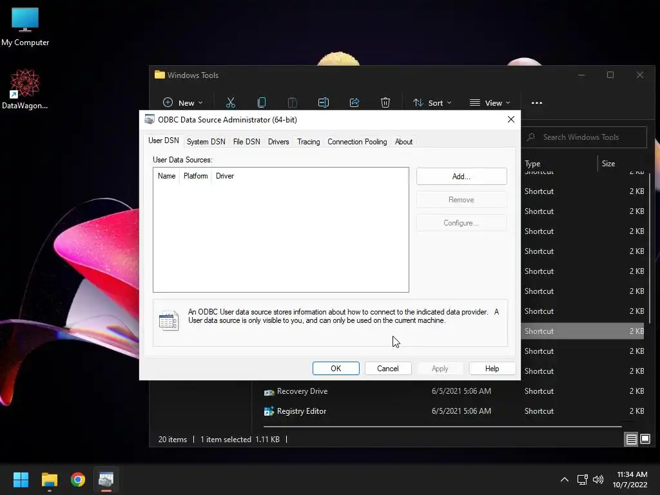The width and height of the screenshot is (660, 495).
Task: Switch to the Tracing tab
Action: [309, 142]
